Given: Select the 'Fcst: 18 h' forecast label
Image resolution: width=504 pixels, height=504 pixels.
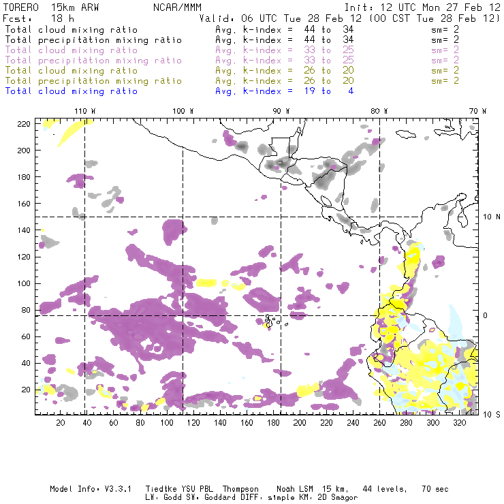Looking at the screenshot, I should [38, 18].
